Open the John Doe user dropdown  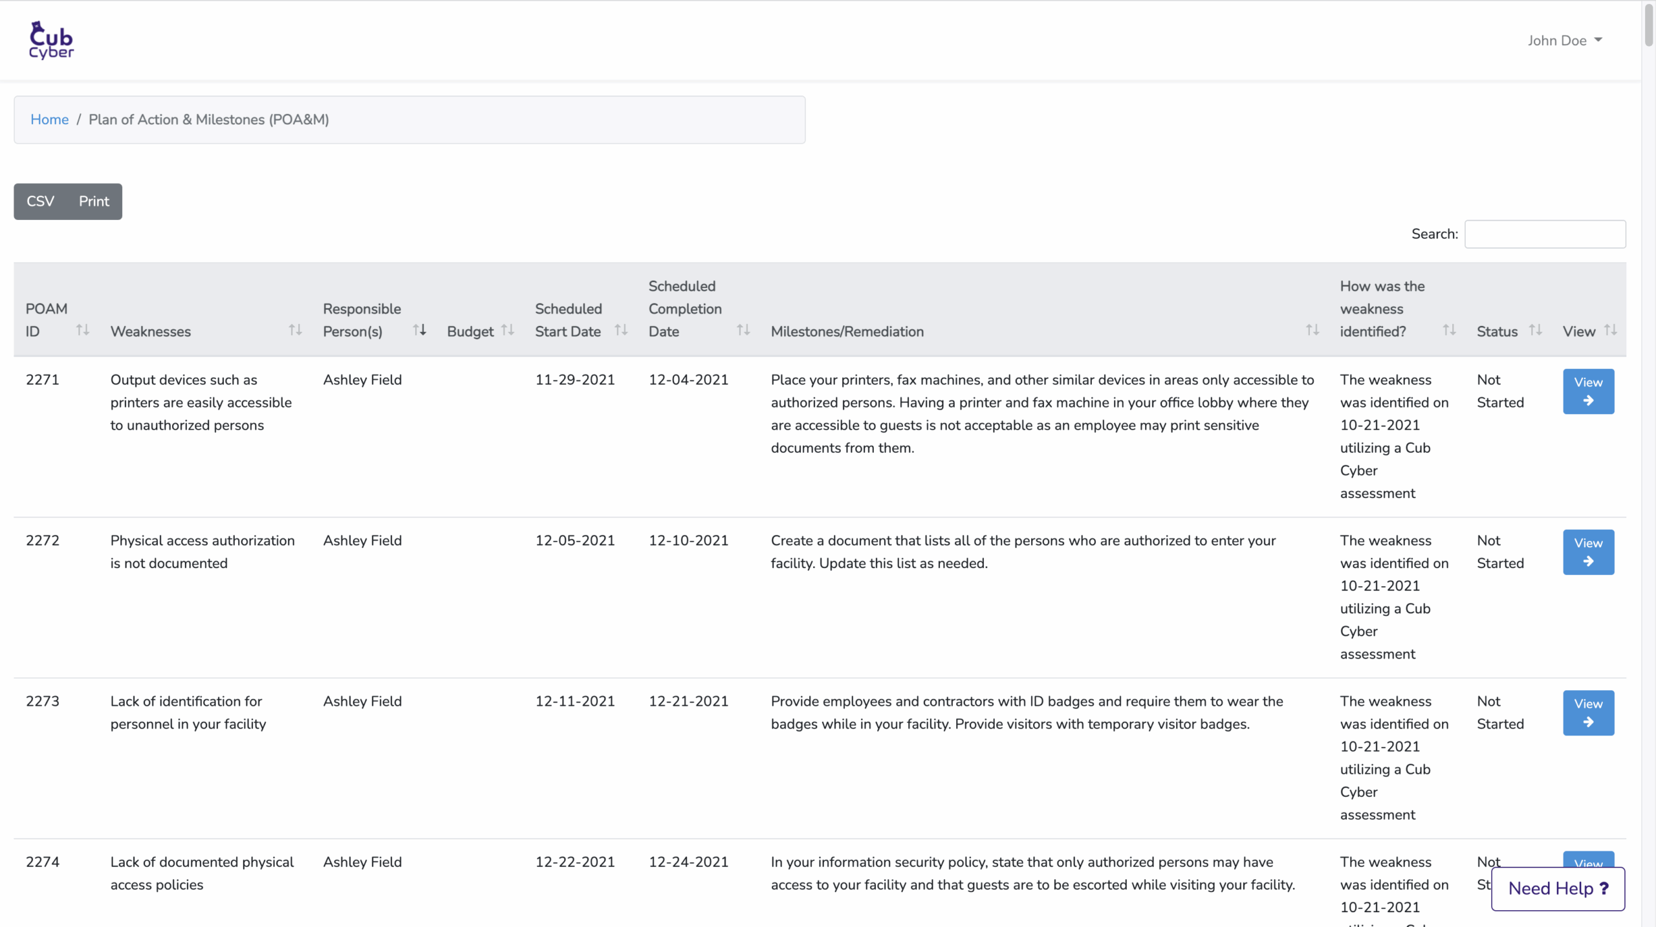[1564, 40]
